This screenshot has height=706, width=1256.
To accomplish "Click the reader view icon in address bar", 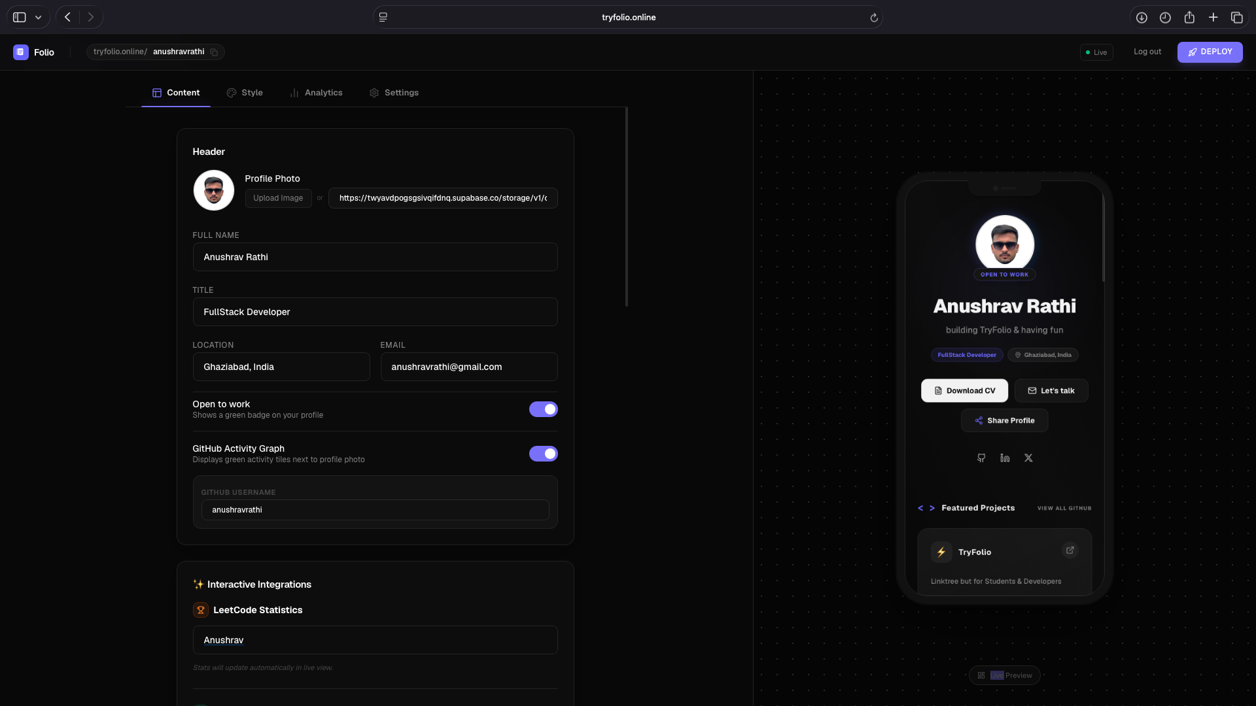I will coord(383,18).
